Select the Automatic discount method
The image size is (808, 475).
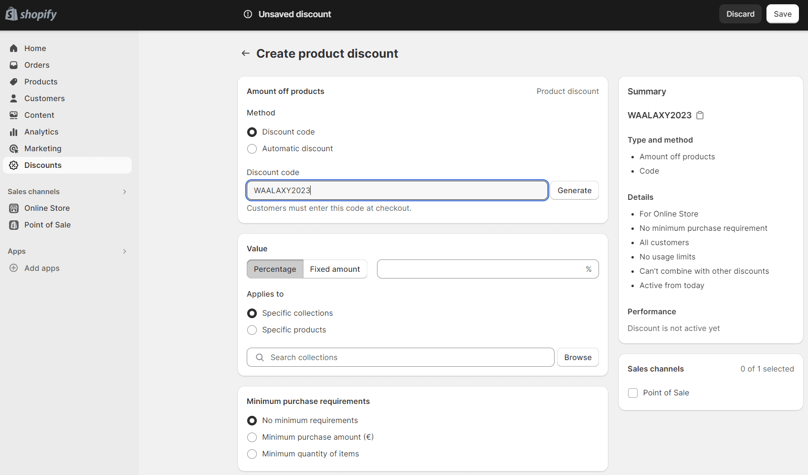click(252, 149)
